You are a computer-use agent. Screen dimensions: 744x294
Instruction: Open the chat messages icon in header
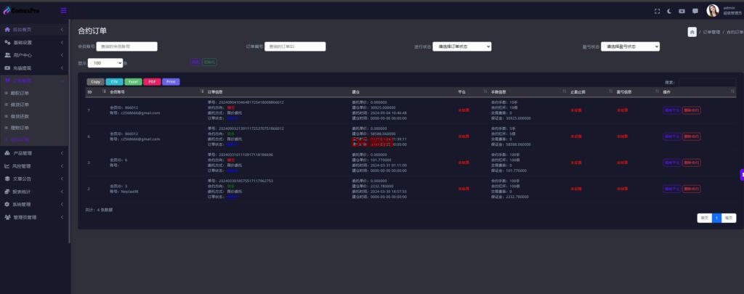click(695, 11)
